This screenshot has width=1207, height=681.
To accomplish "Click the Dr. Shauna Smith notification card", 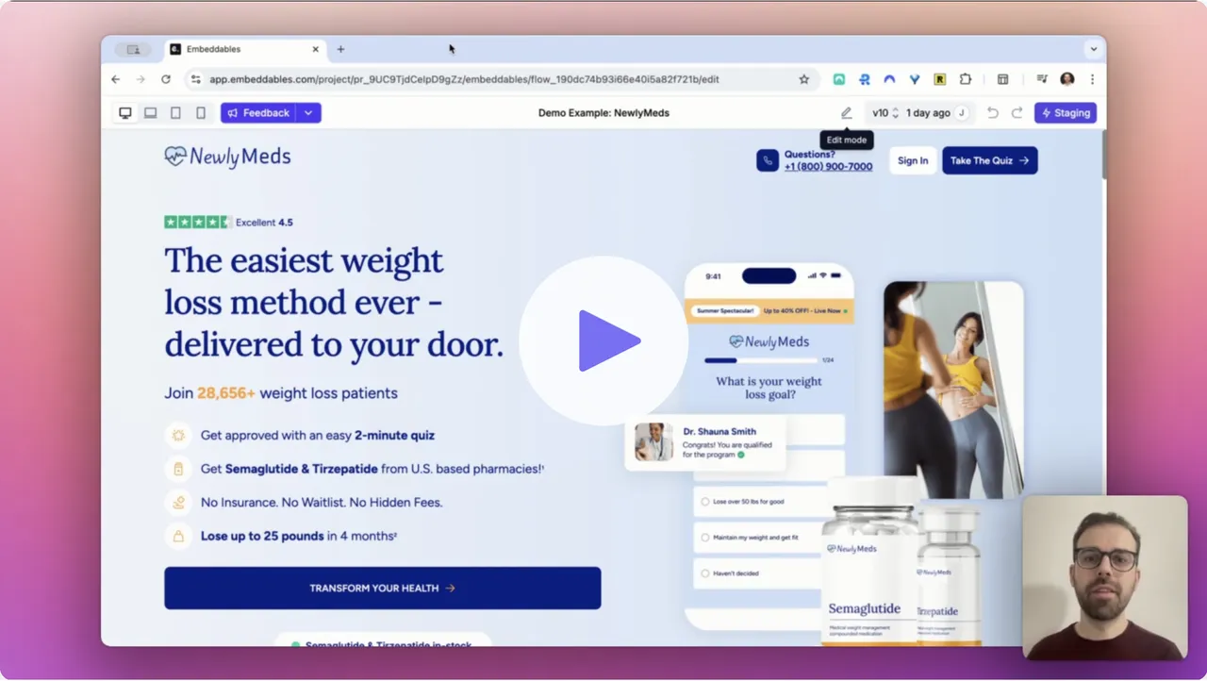I will [x=705, y=443].
